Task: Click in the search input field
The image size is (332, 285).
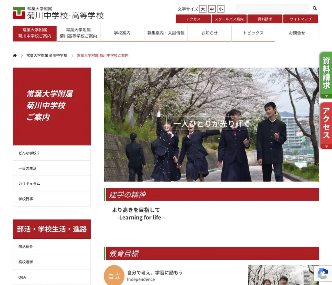Action: (272, 8)
